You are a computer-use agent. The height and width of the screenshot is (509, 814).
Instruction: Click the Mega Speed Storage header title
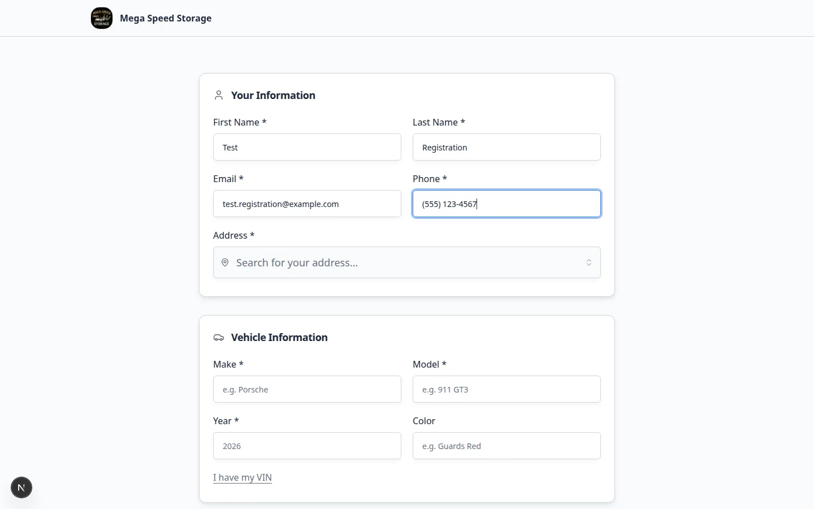166,18
